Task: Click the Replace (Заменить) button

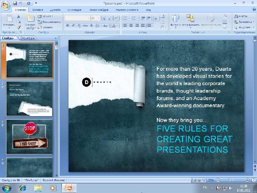Action: 244,22
